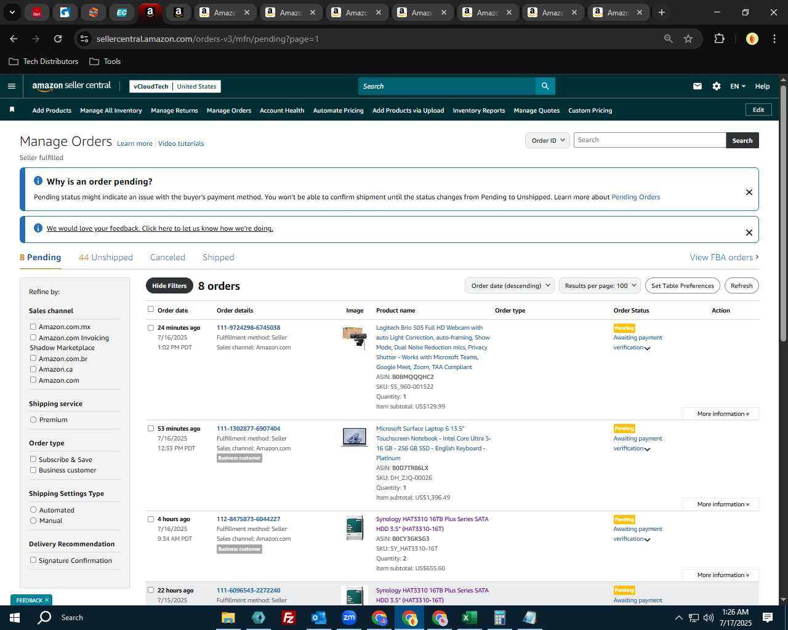Viewport: 788px width, 630px height.
Task: Open order link 111-1302877-6907404
Action: (248, 429)
